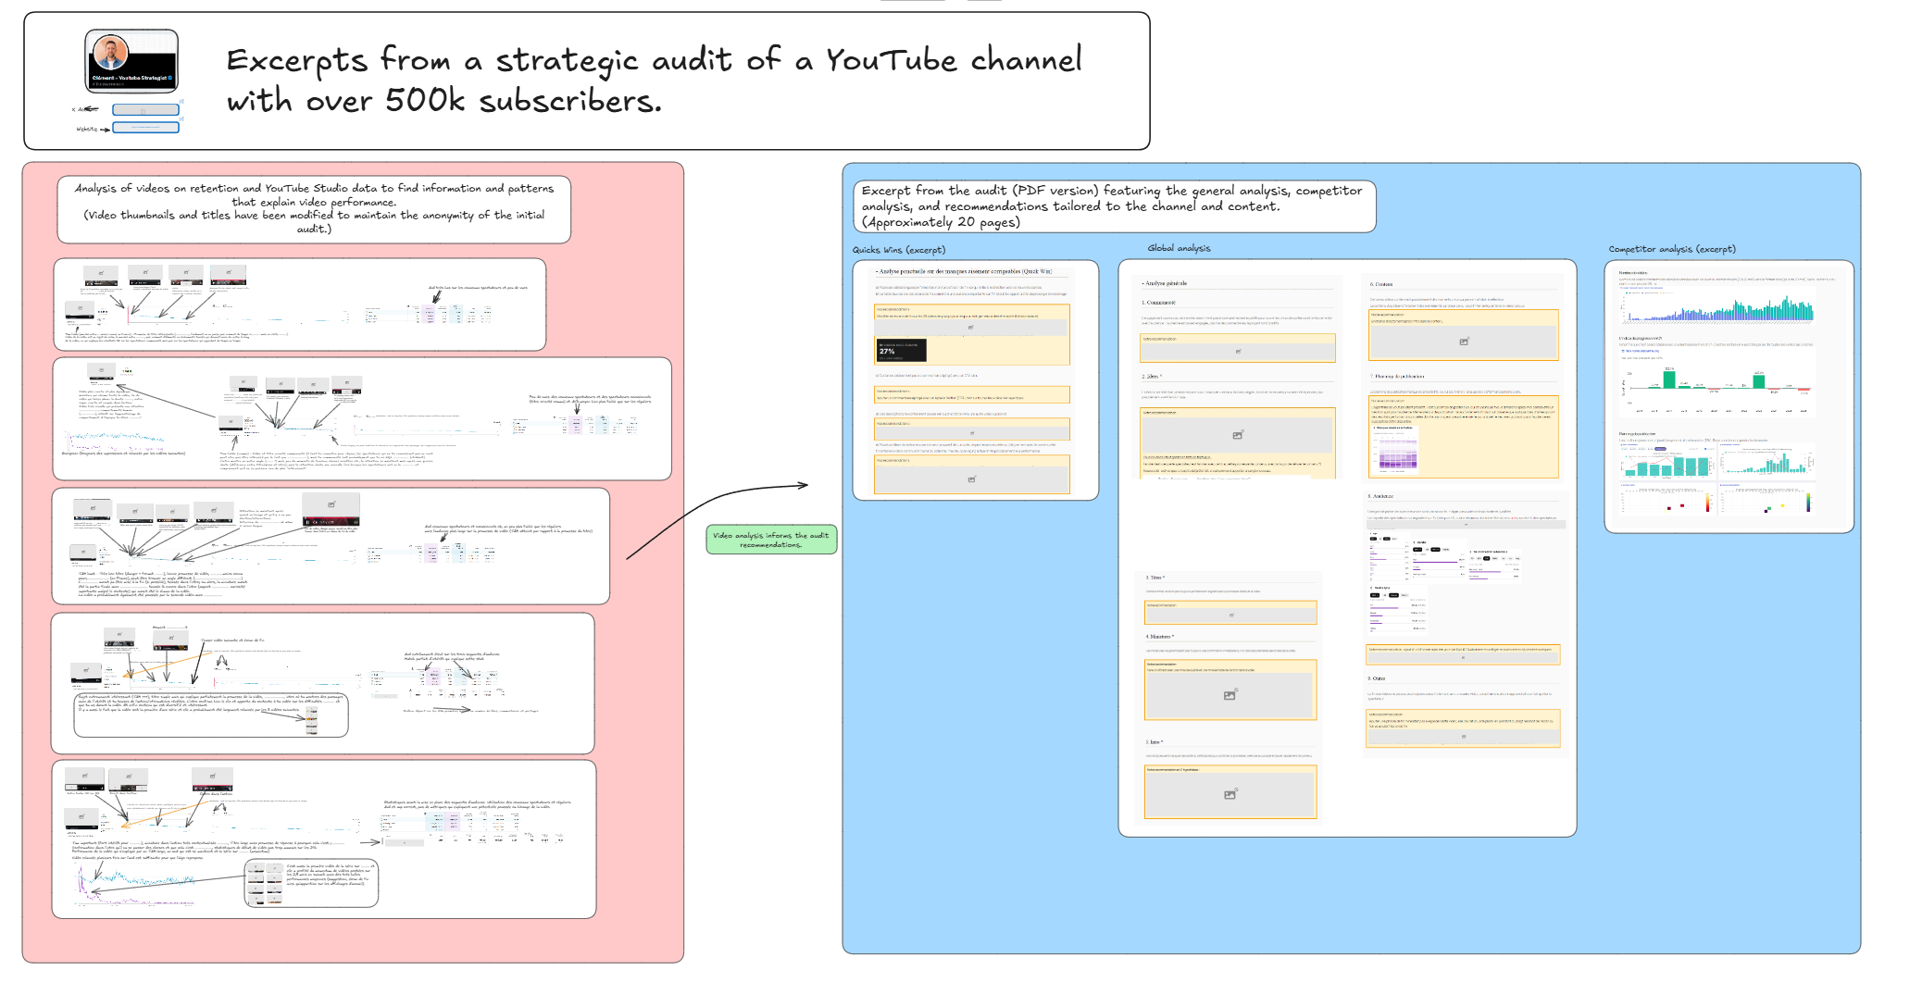Click the Clément Youtube Strategist profile card

[x=131, y=61]
